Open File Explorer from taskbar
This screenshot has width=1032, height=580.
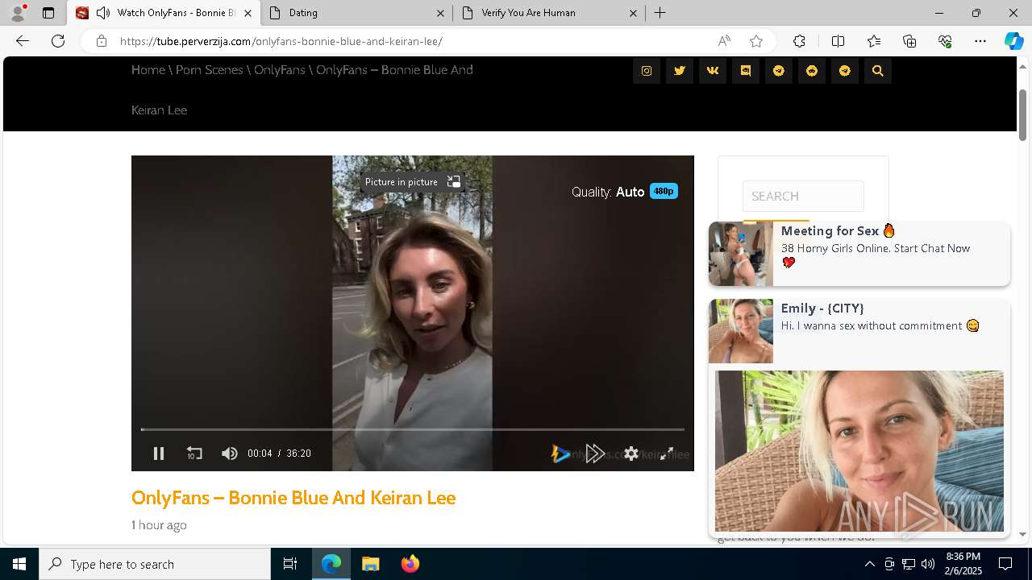pos(371,564)
